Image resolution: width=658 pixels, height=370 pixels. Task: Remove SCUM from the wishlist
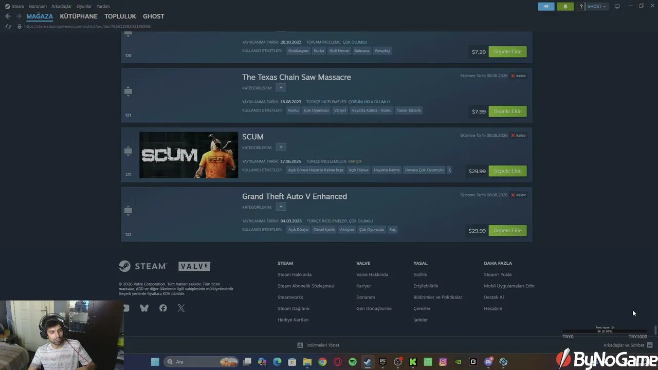[518, 136]
